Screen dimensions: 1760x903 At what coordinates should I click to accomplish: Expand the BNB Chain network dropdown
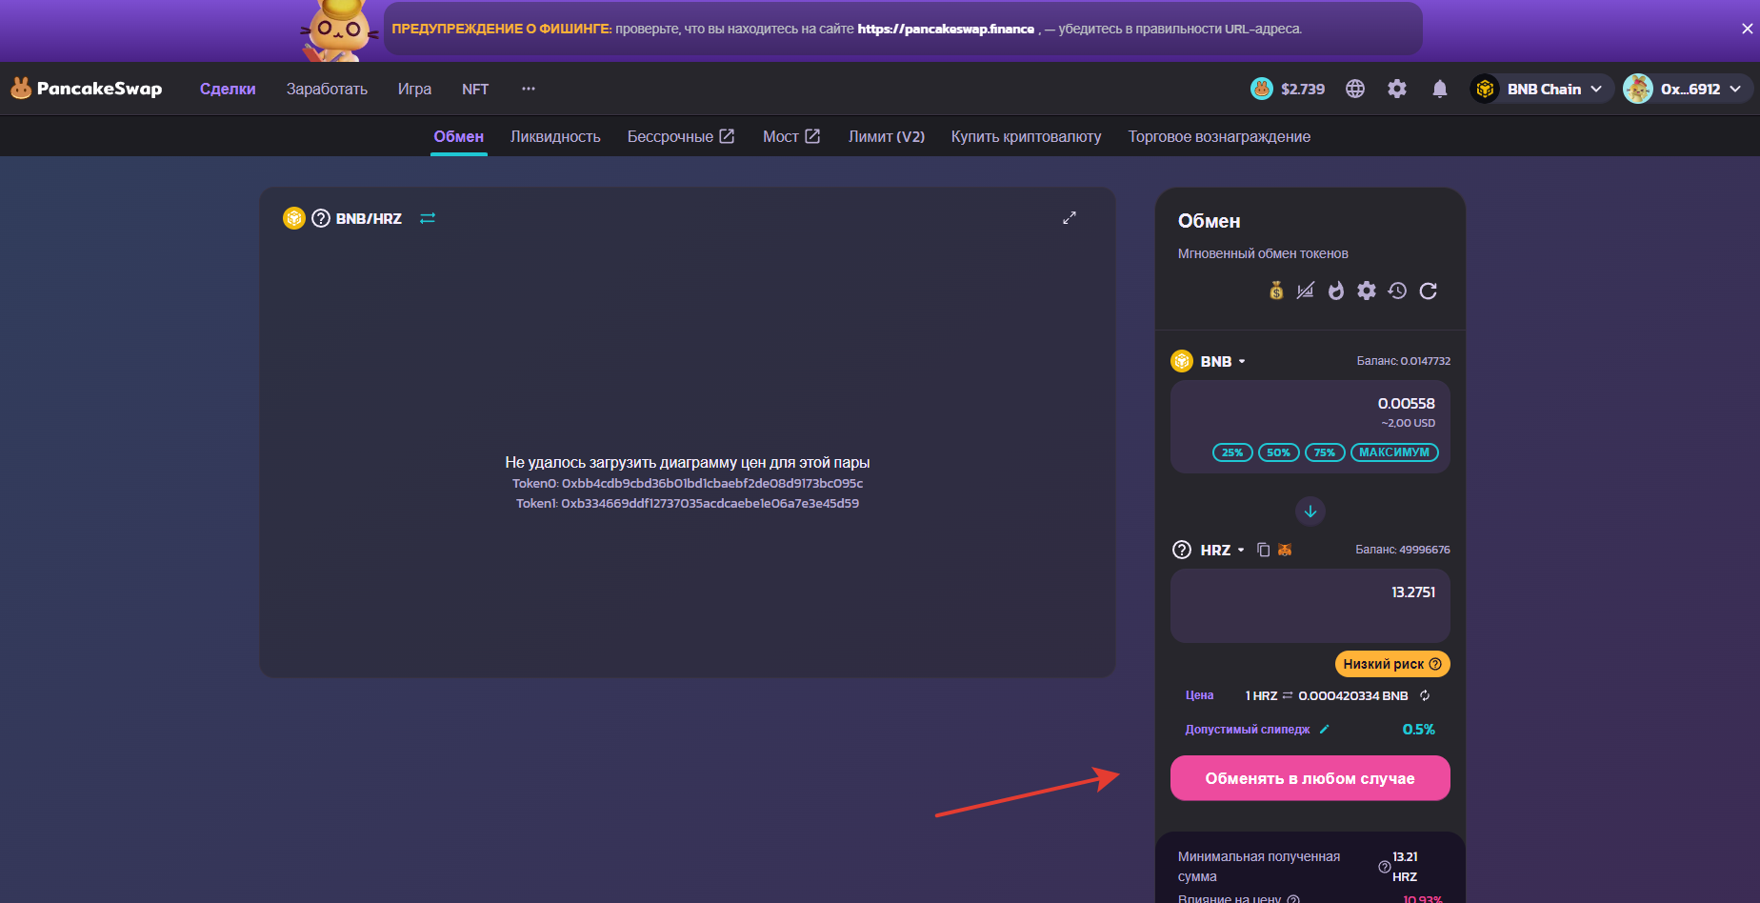pyautogui.click(x=1542, y=89)
